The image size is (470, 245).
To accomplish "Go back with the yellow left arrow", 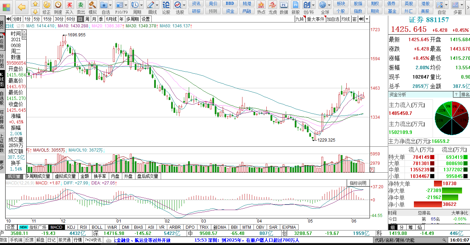I will pos(21,7).
